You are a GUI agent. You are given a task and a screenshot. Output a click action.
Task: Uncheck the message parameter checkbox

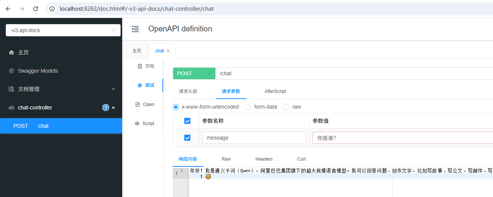click(187, 138)
